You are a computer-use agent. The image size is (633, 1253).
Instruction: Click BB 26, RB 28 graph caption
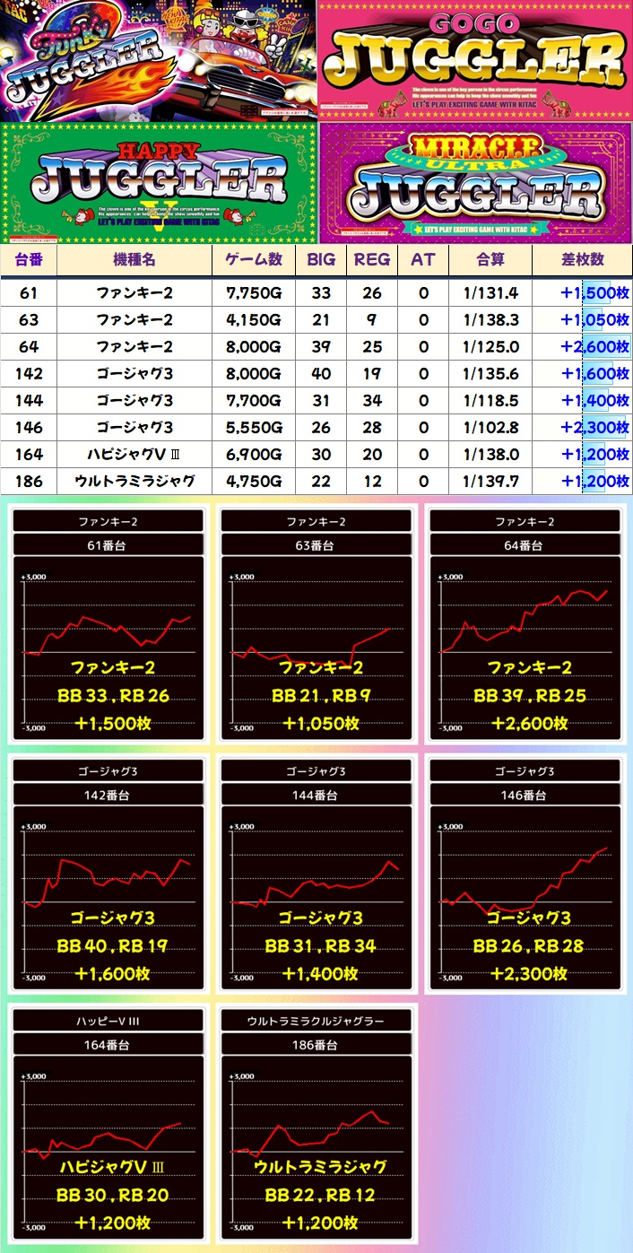point(530,946)
